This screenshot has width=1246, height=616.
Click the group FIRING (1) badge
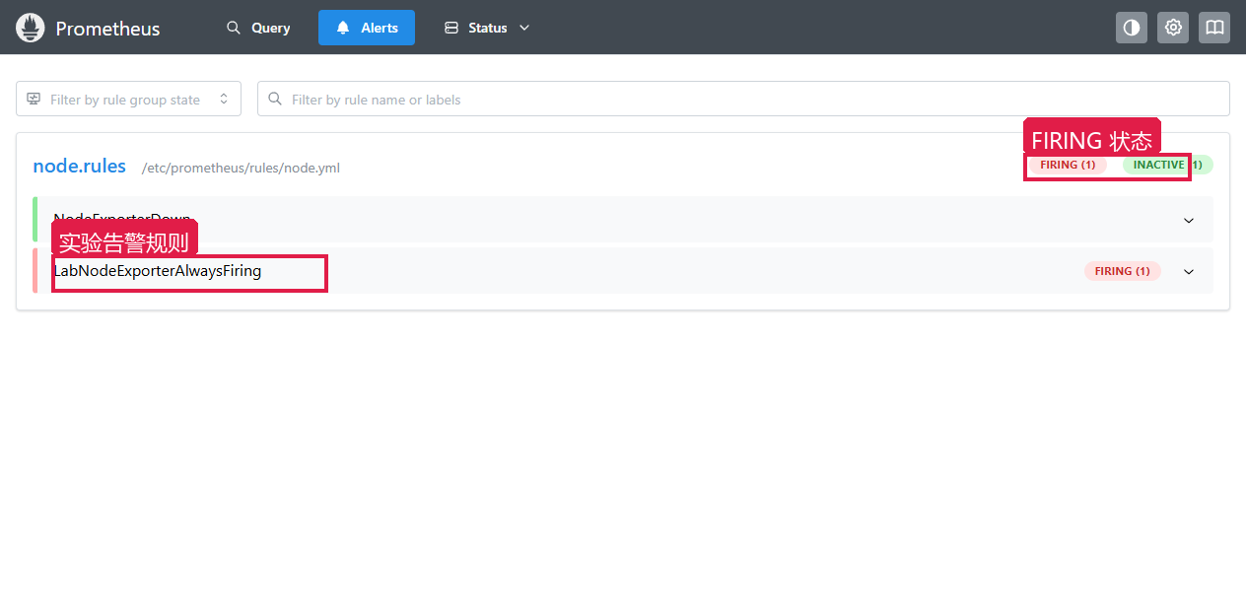click(1068, 165)
